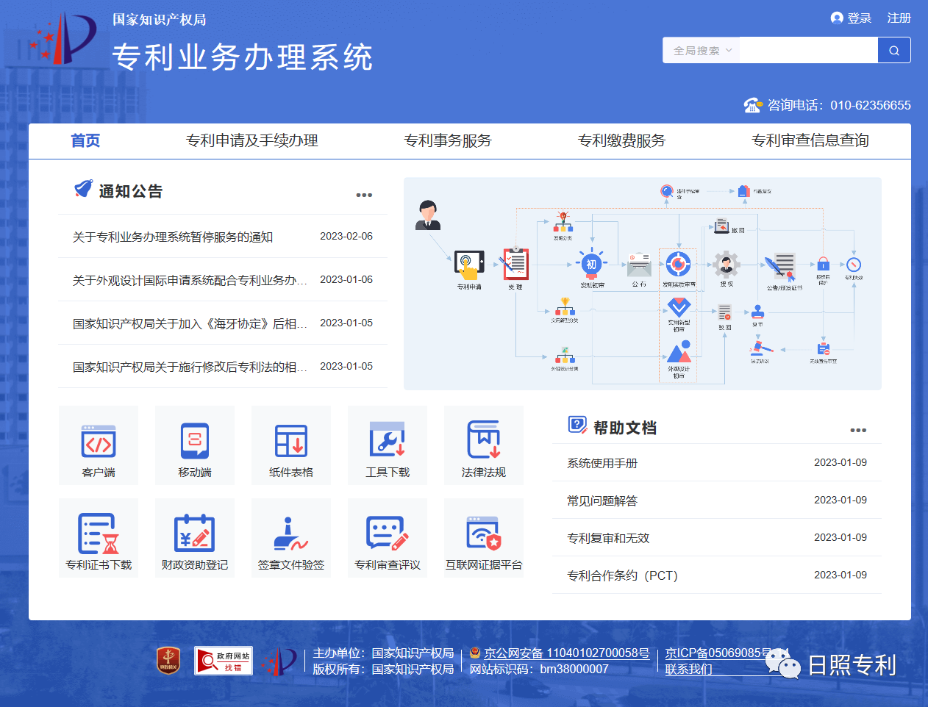928x707 pixels.
Task: Click the 专利证书下载 certificate download icon
Action: 99,536
